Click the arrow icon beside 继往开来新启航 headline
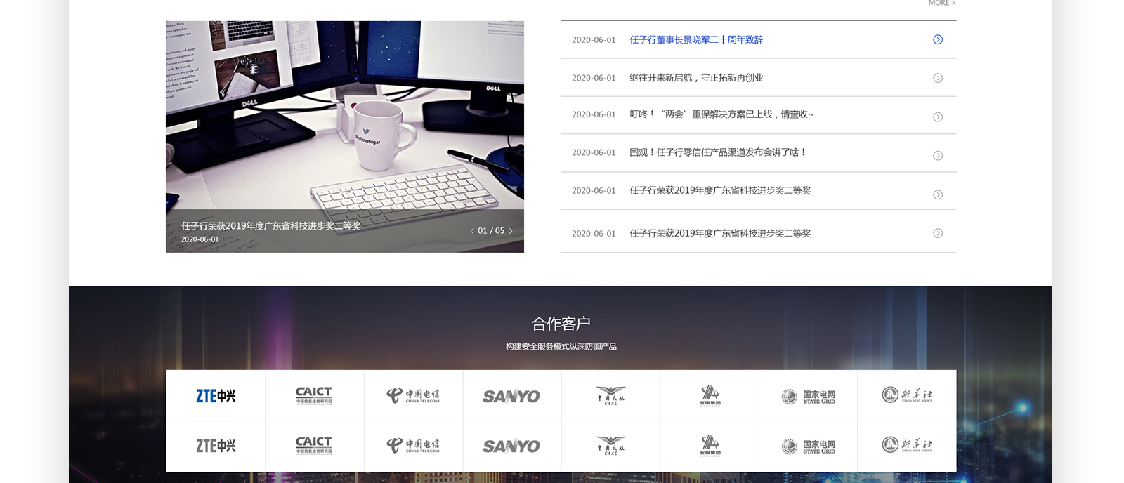1124x483 pixels. coord(938,78)
